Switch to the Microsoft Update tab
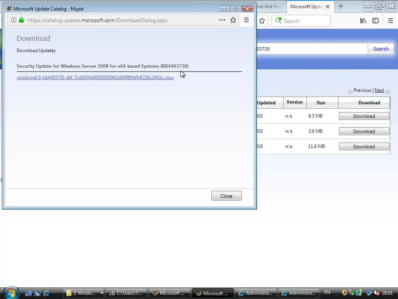This screenshot has height=299, width=398. pos(306,7)
